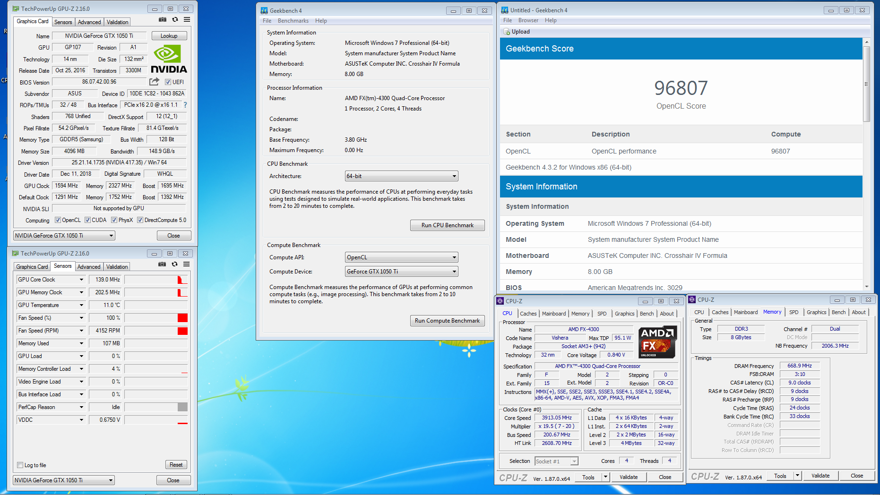Click Run Compute Benchmark button

pyautogui.click(x=448, y=321)
